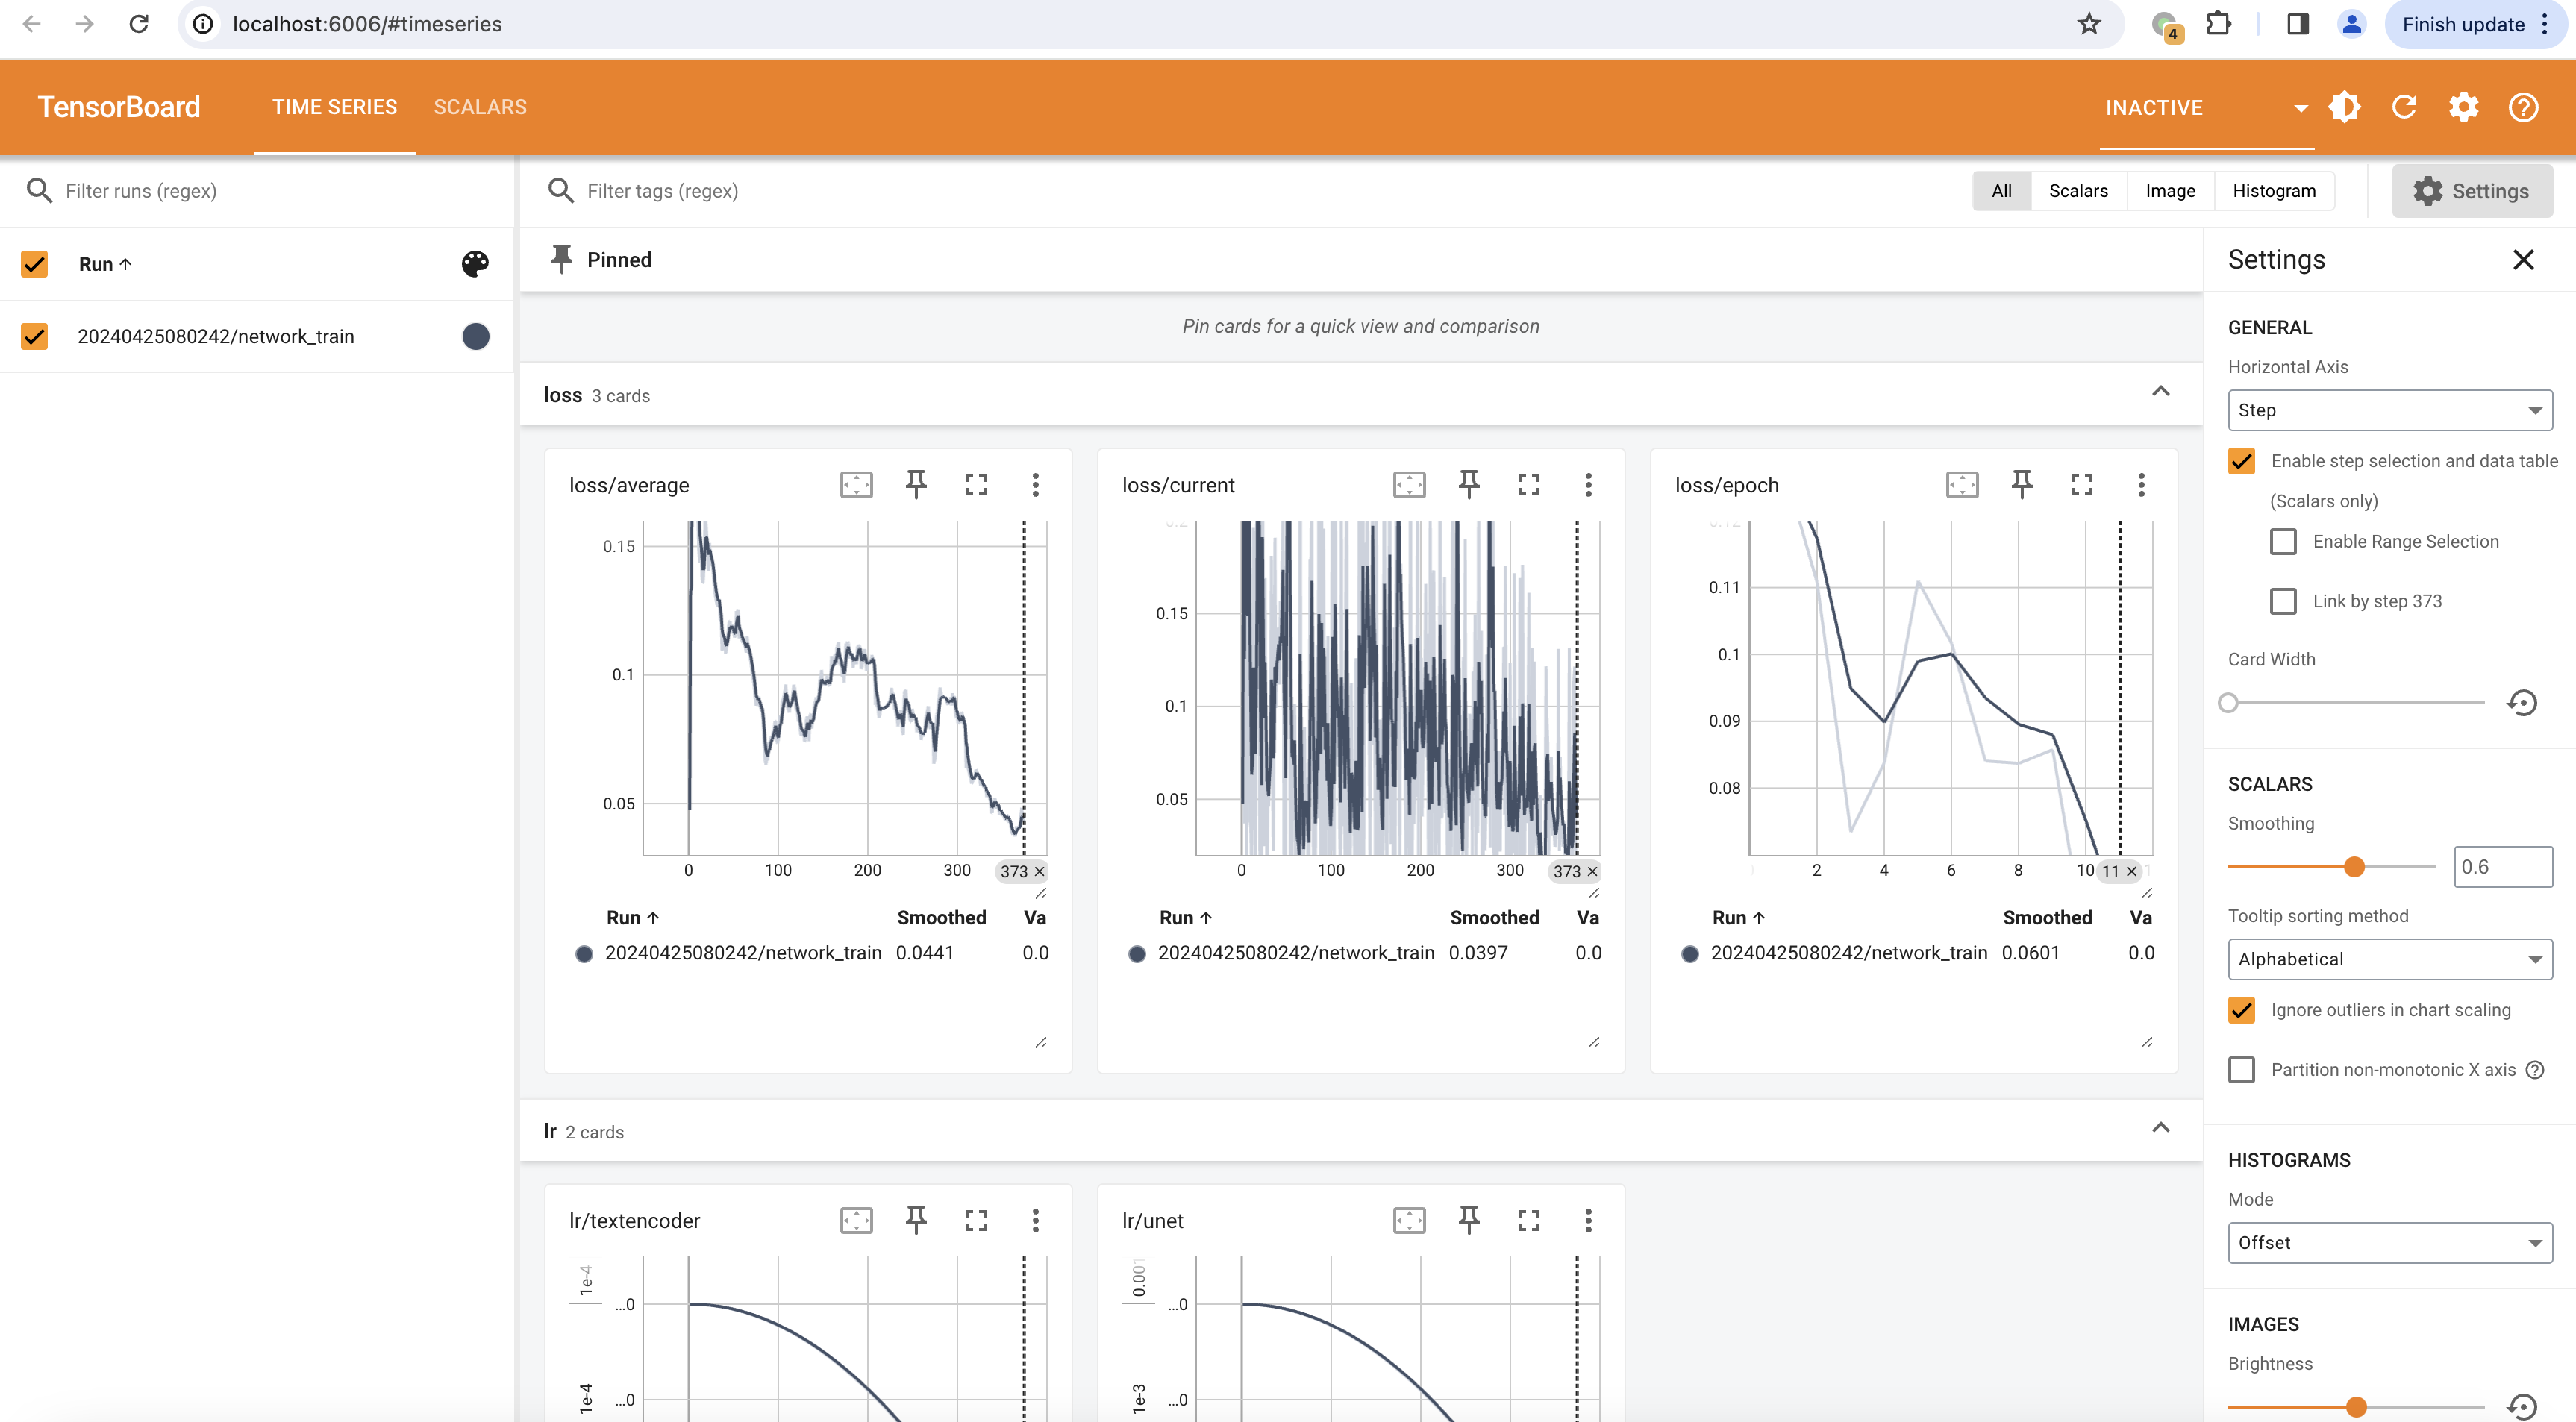
Task: Collapse the loss cards group
Action: (x=2160, y=392)
